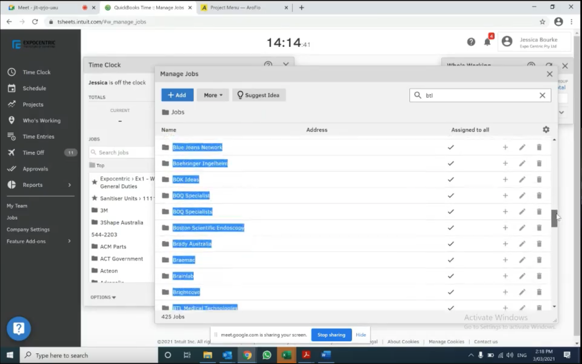Image resolution: width=582 pixels, height=364 pixels.
Task: Toggle assigned-to-all check for Boston Scientific Endoscopy
Action: (451, 228)
